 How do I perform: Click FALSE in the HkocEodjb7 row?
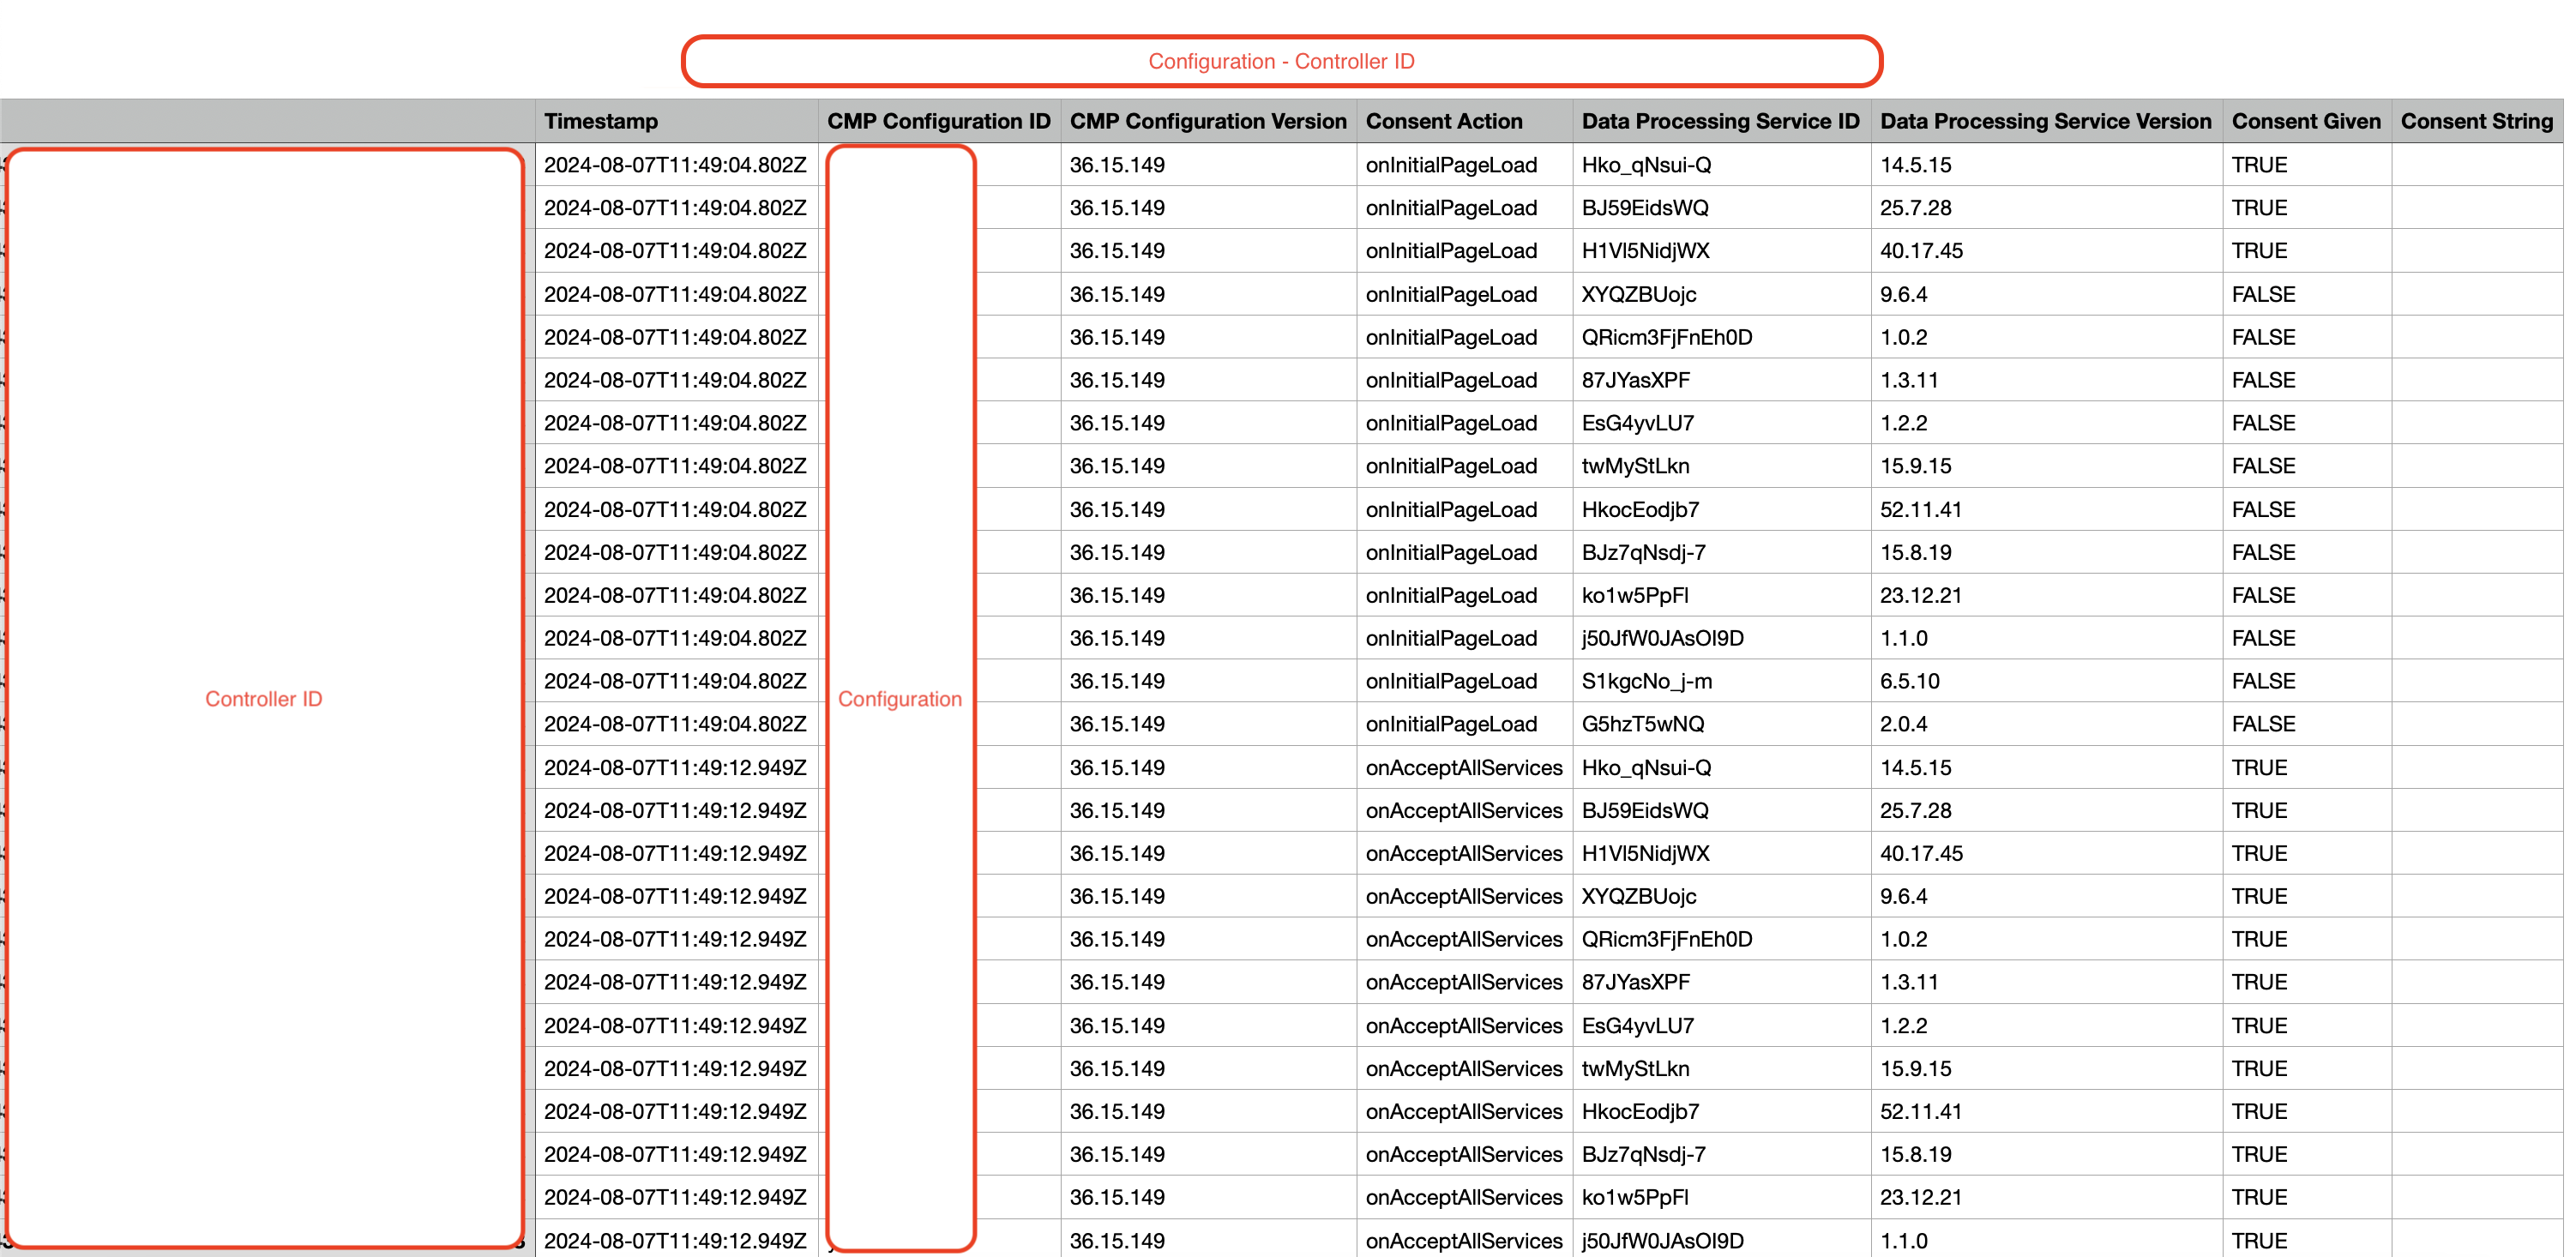pyautogui.click(x=2263, y=510)
